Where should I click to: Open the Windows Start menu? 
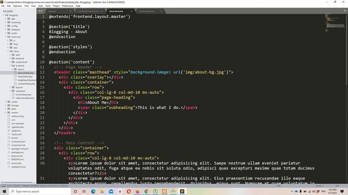pyautogui.click(x=4, y=191)
